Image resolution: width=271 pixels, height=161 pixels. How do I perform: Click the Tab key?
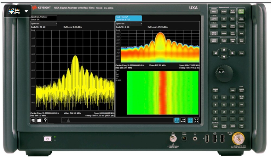(x=241, y=126)
